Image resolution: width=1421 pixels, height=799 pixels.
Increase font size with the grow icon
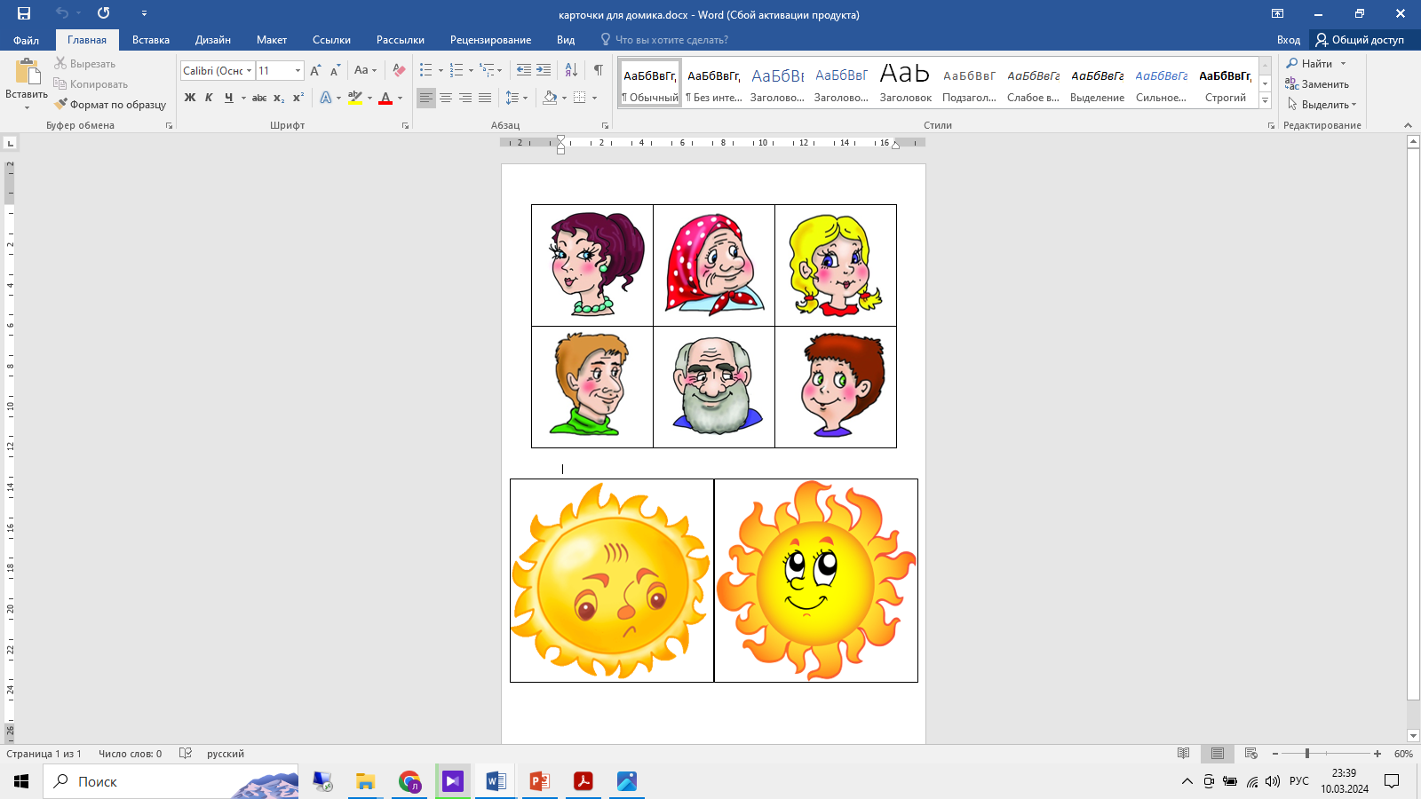click(315, 70)
